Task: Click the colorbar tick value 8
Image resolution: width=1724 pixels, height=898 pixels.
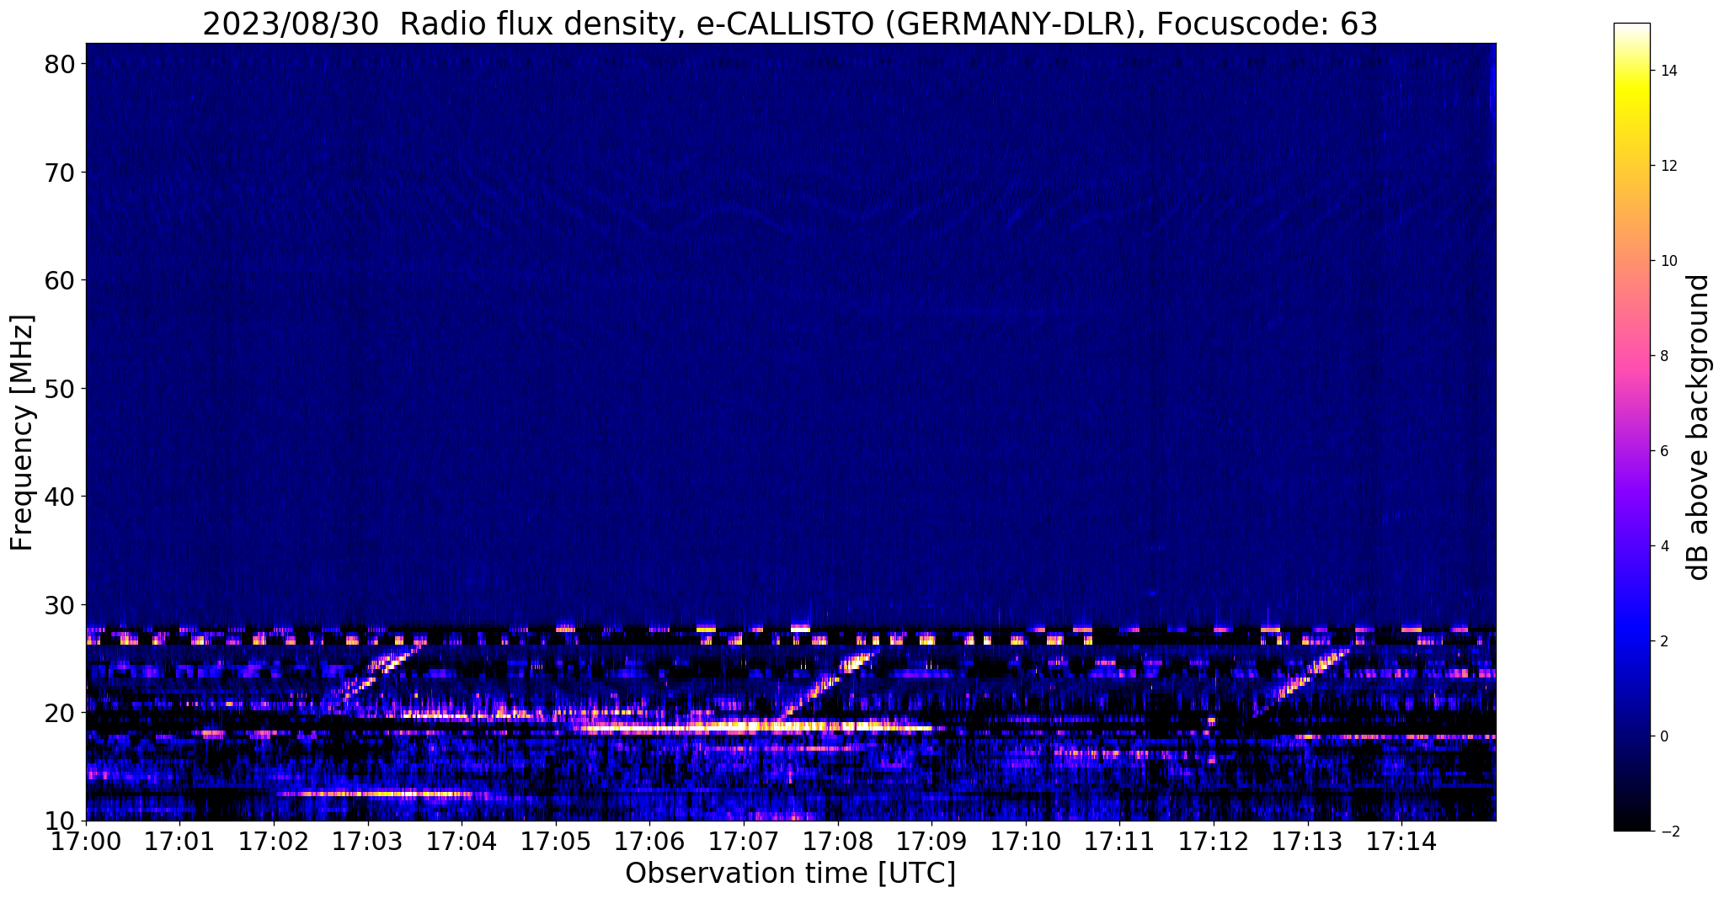Action: pyautogui.click(x=1664, y=356)
